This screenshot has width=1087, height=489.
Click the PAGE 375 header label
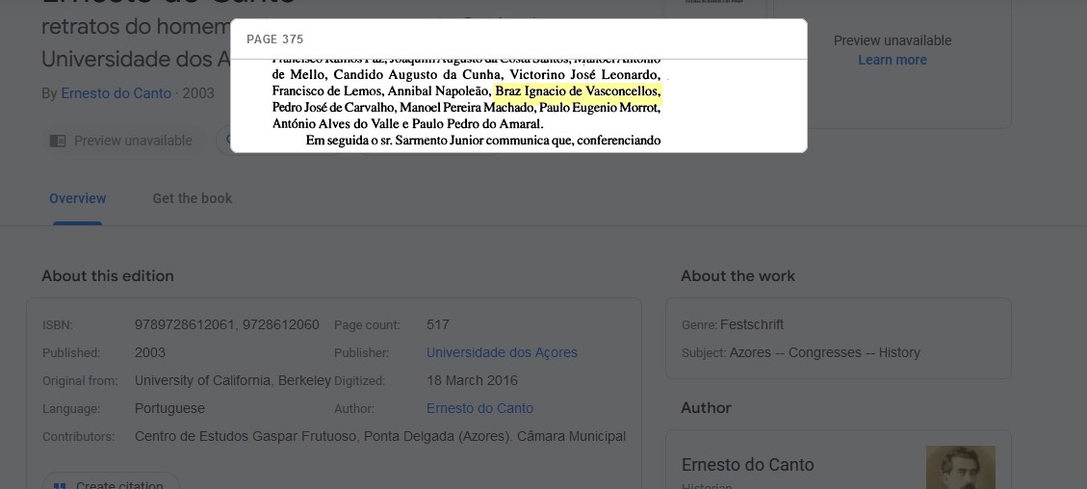pos(274,39)
